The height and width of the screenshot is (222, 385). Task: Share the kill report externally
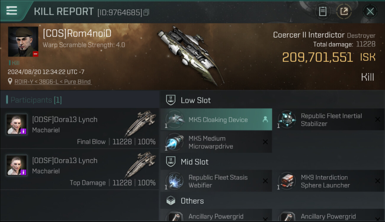tap(344, 12)
